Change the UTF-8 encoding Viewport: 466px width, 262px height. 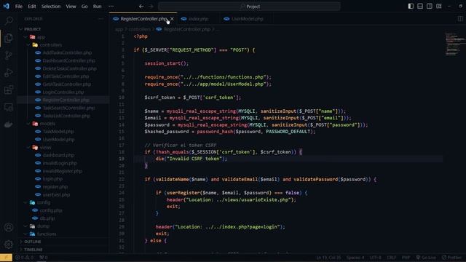[x=376, y=258]
